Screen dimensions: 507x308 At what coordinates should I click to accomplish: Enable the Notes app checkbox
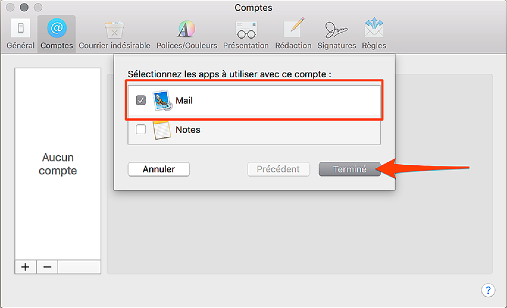tap(141, 129)
